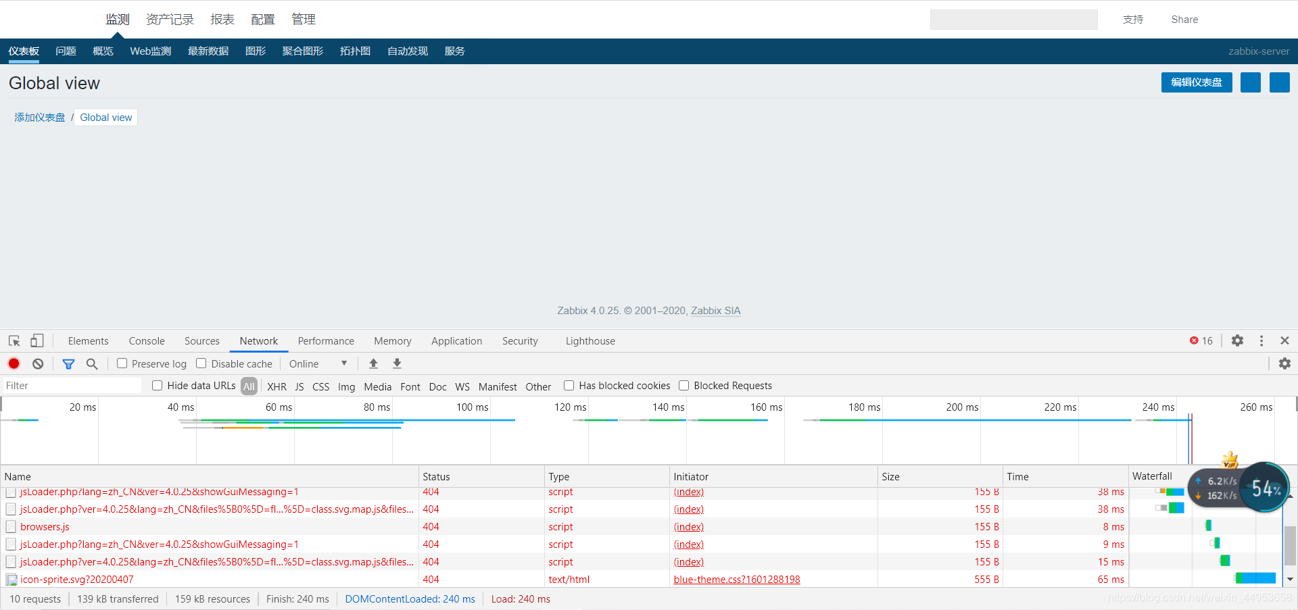Screen dimensions: 1298x610
Task: Click the Global view breadcrumb link
Action: [106, 118]
